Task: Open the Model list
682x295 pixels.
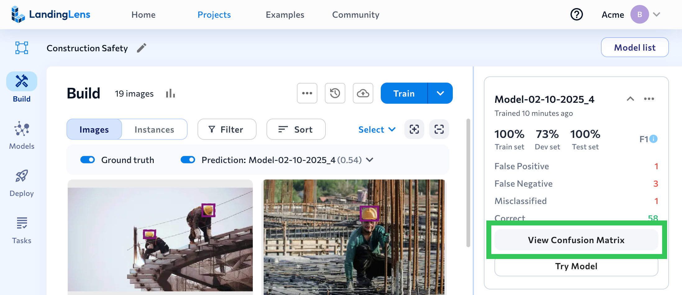Action: click(635, 47)
